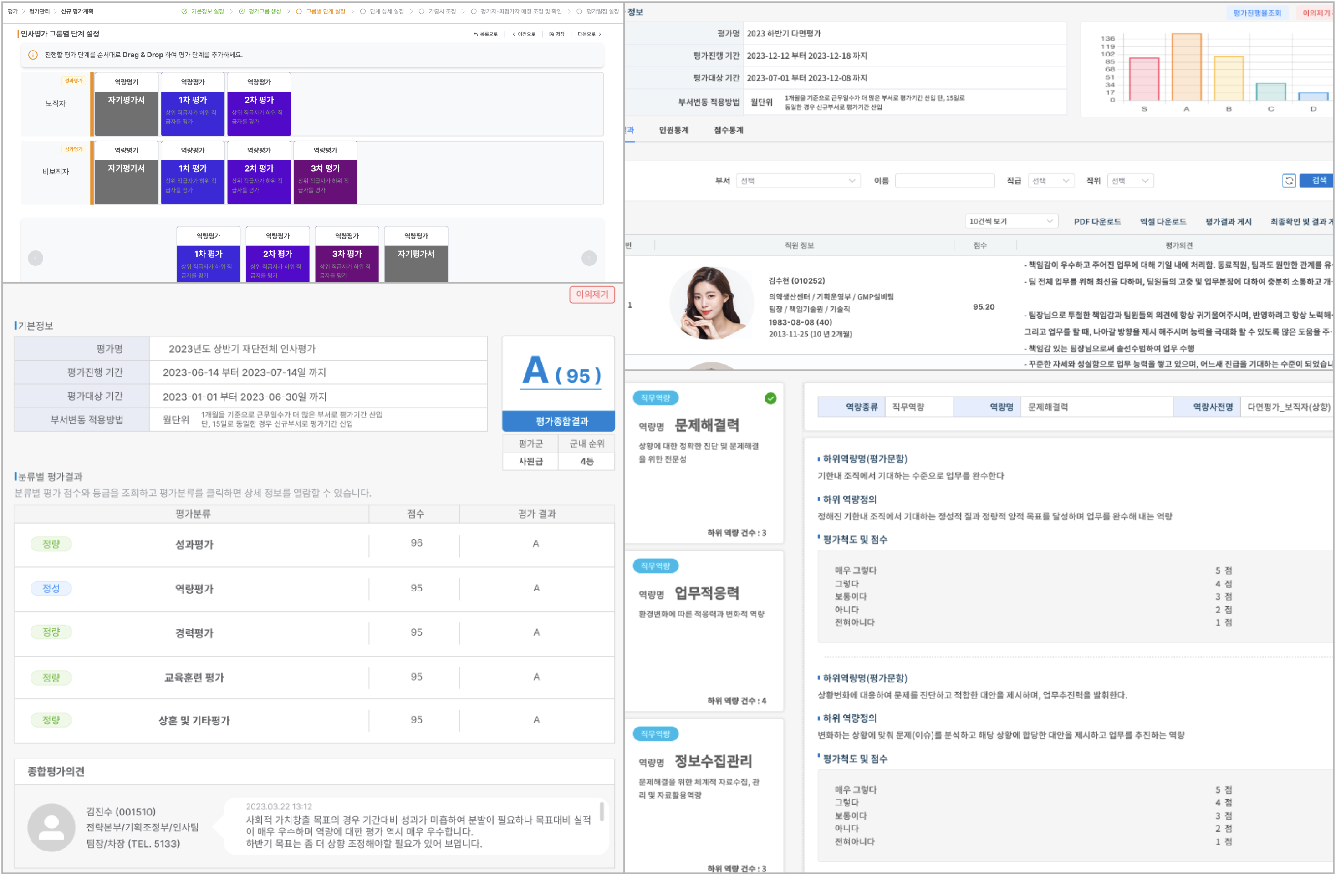The height and width of the screenshot is (876, 1336).
Task: Click the orange A-grade bar in chart
Action: pos(1186,67)
